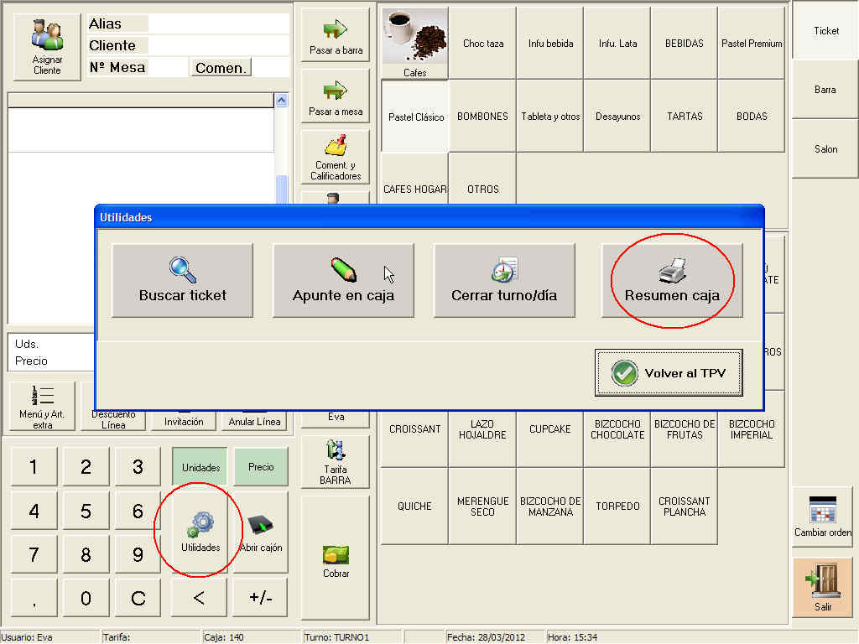
Task: Open Asignar Cliente
Action: point(47,47)
